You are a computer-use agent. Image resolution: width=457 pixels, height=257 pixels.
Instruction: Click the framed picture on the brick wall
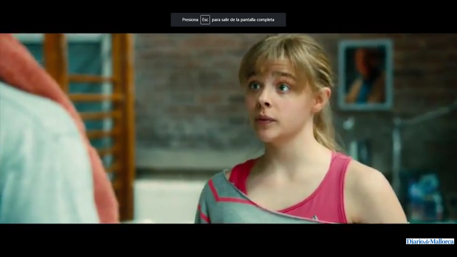(x=366, y=74)
